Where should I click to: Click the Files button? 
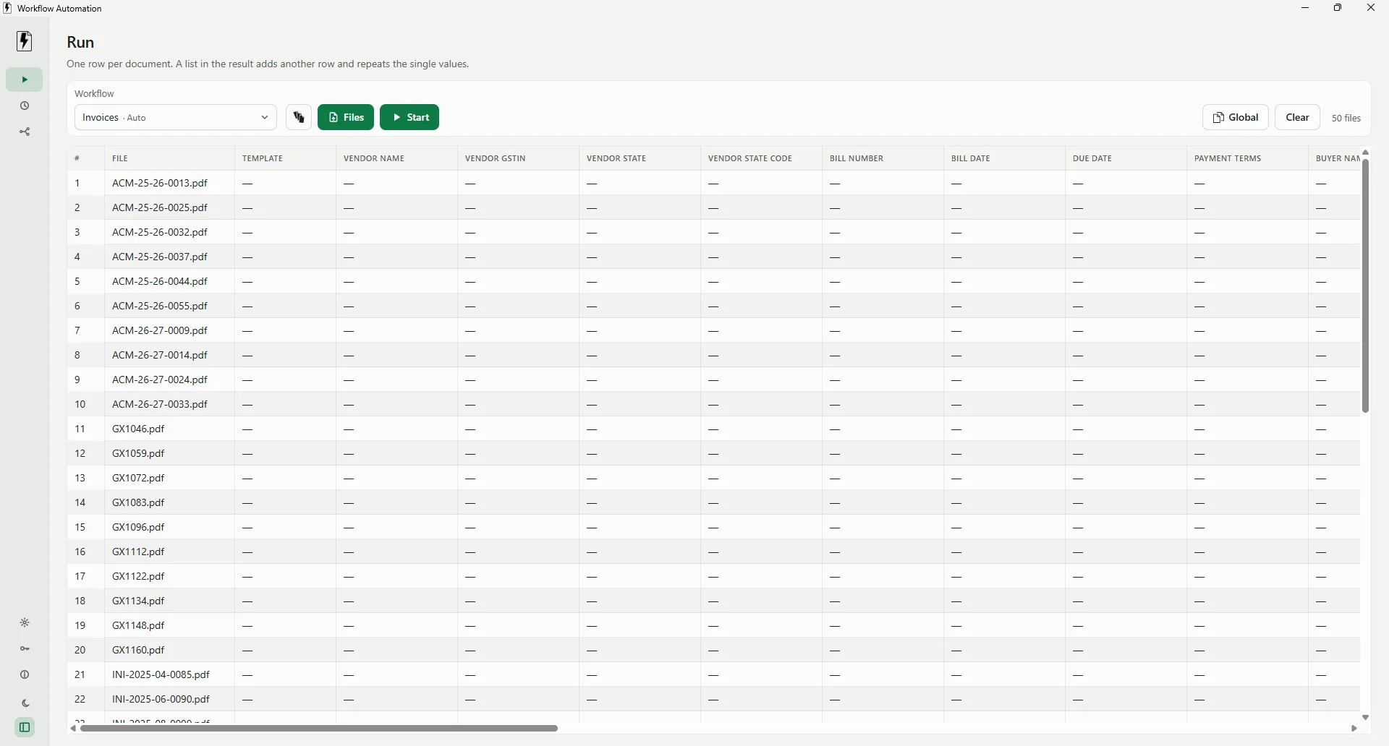(x=346, y=117)
